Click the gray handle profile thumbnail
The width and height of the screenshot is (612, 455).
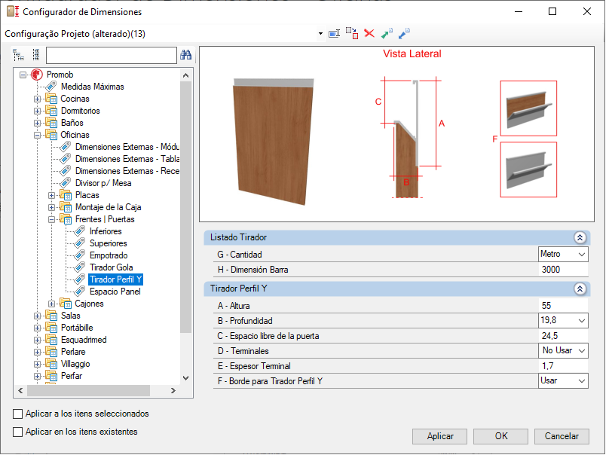[528, 169]
